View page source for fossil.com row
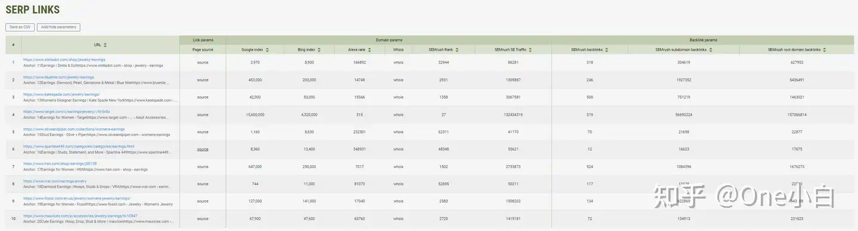 click(203, 201)
